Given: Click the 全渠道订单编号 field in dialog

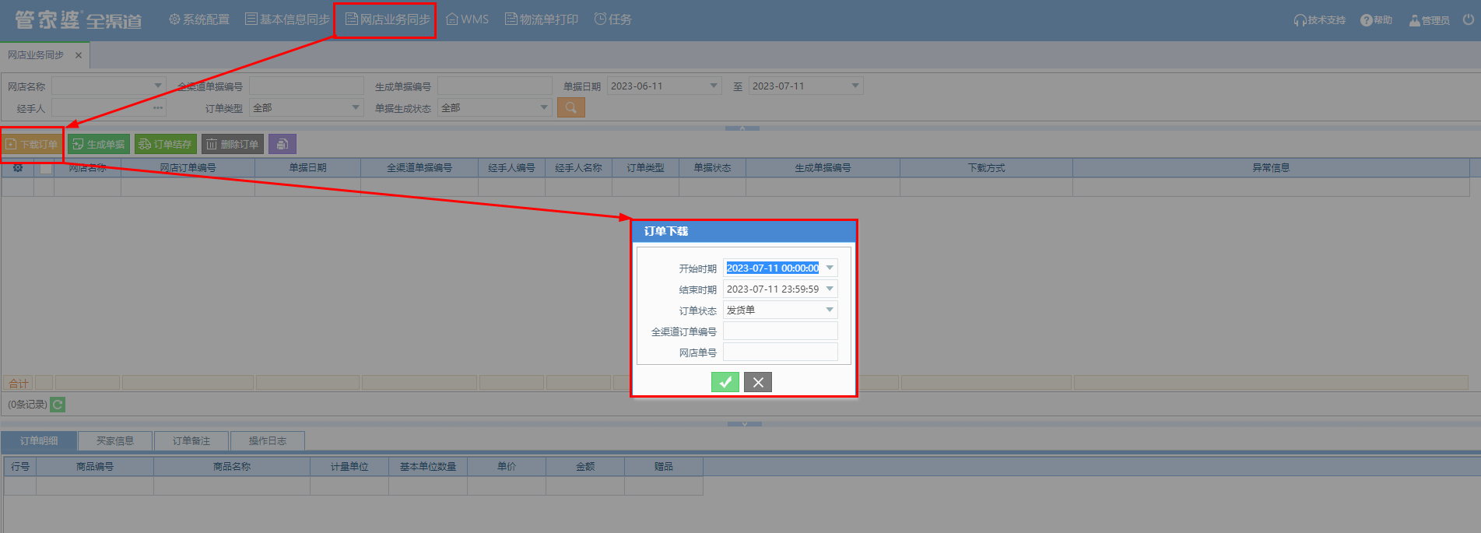Looking at the screenshot, I should point(781,331).
